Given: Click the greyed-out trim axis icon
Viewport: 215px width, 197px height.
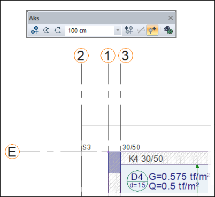Looking at the screenshot, I should pos(141,30).
